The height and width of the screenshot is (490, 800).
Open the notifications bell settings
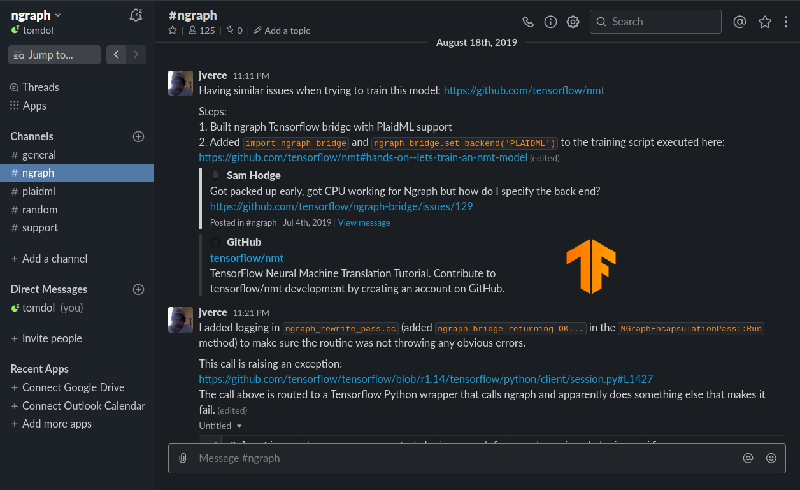tap(136, 15)
